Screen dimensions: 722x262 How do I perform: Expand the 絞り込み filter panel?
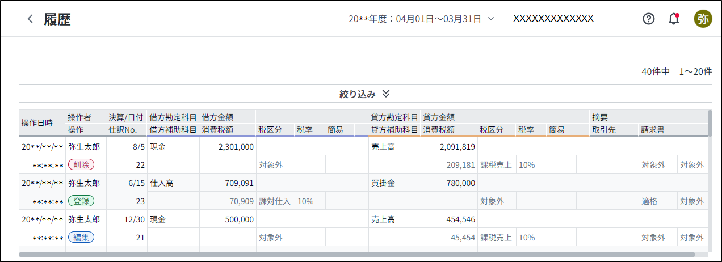tap(358, 94)
